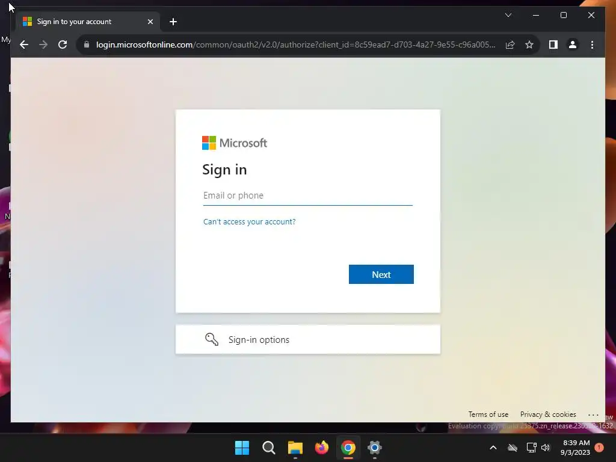Viewport: 616px width, 462px height.
Task: View site information via the padlock icon
Action: pos(87,45)
